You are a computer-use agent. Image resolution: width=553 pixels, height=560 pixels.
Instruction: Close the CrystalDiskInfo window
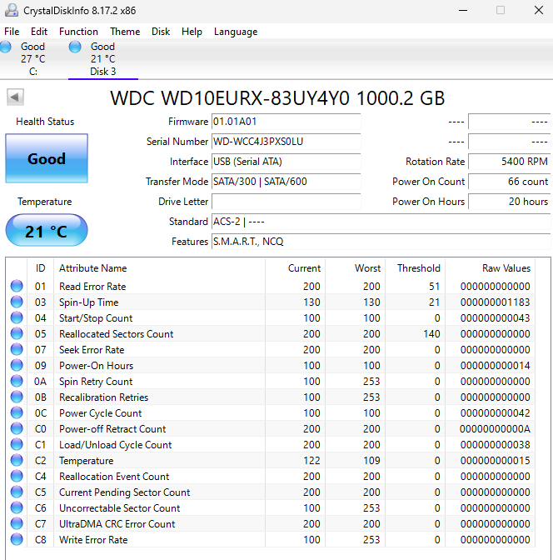(x=539, y=10)
